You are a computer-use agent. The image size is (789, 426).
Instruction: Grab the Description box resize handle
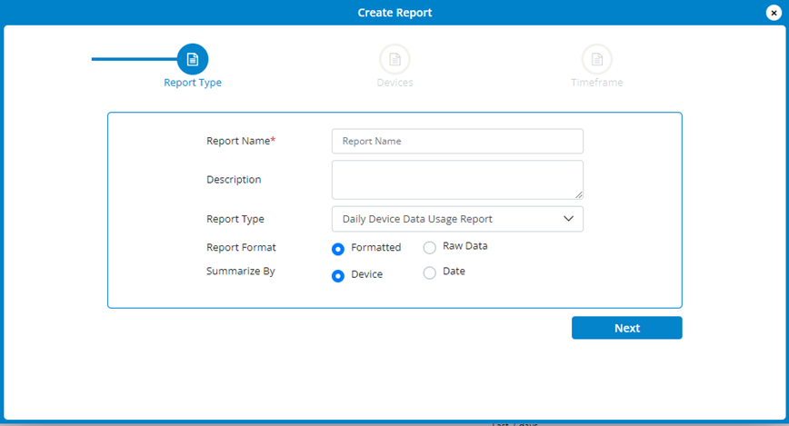coord(578,193)
